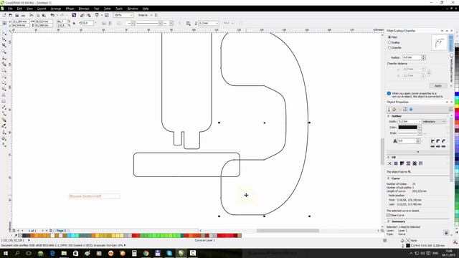Expand more outline options arrow
This screenshot has height=258, width=459.
click(417, 152)
